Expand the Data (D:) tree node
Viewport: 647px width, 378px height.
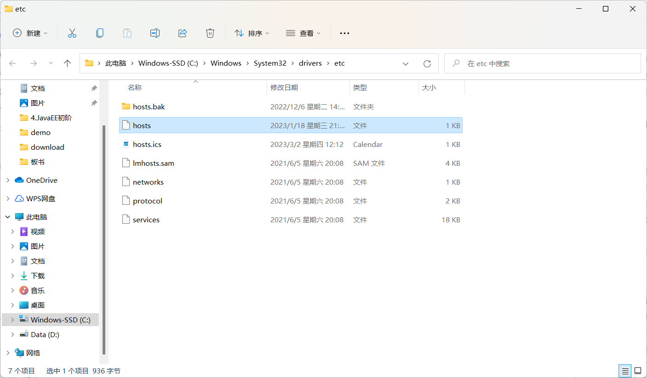13,334
